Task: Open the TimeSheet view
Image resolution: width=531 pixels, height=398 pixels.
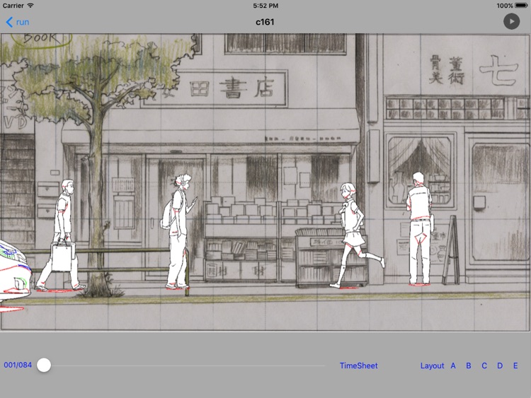Action: point(358,365)
